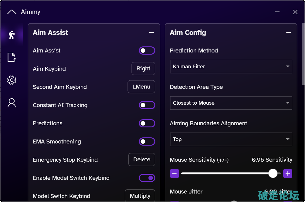
Task: Click the Mouse Sensitivity slider handle
Action: (273, 173)
